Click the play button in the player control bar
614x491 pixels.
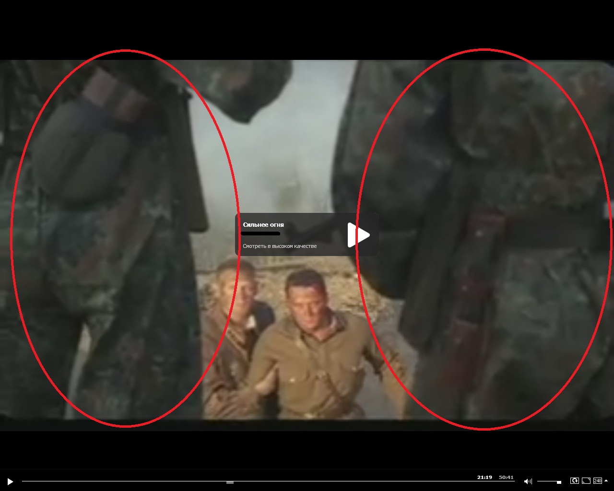10,481
